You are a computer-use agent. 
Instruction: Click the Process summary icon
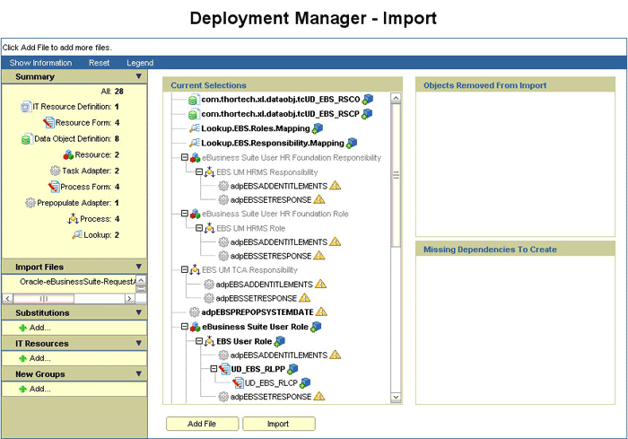click(74, 219)
